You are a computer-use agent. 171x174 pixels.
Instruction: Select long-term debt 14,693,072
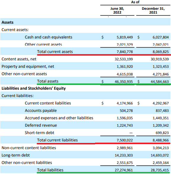click(160, 155)
